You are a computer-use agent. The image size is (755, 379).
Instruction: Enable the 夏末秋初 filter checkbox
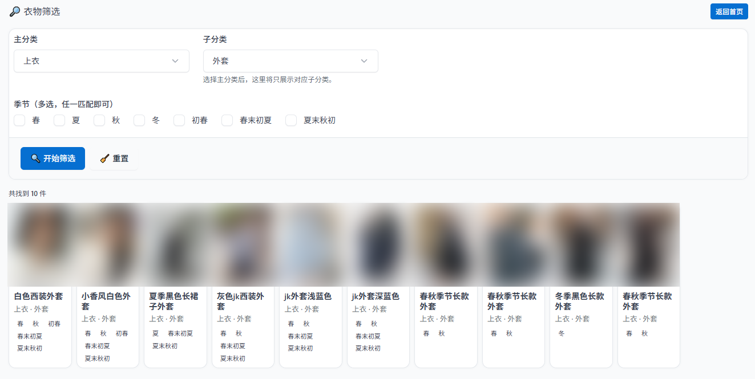tap(290, 120)
